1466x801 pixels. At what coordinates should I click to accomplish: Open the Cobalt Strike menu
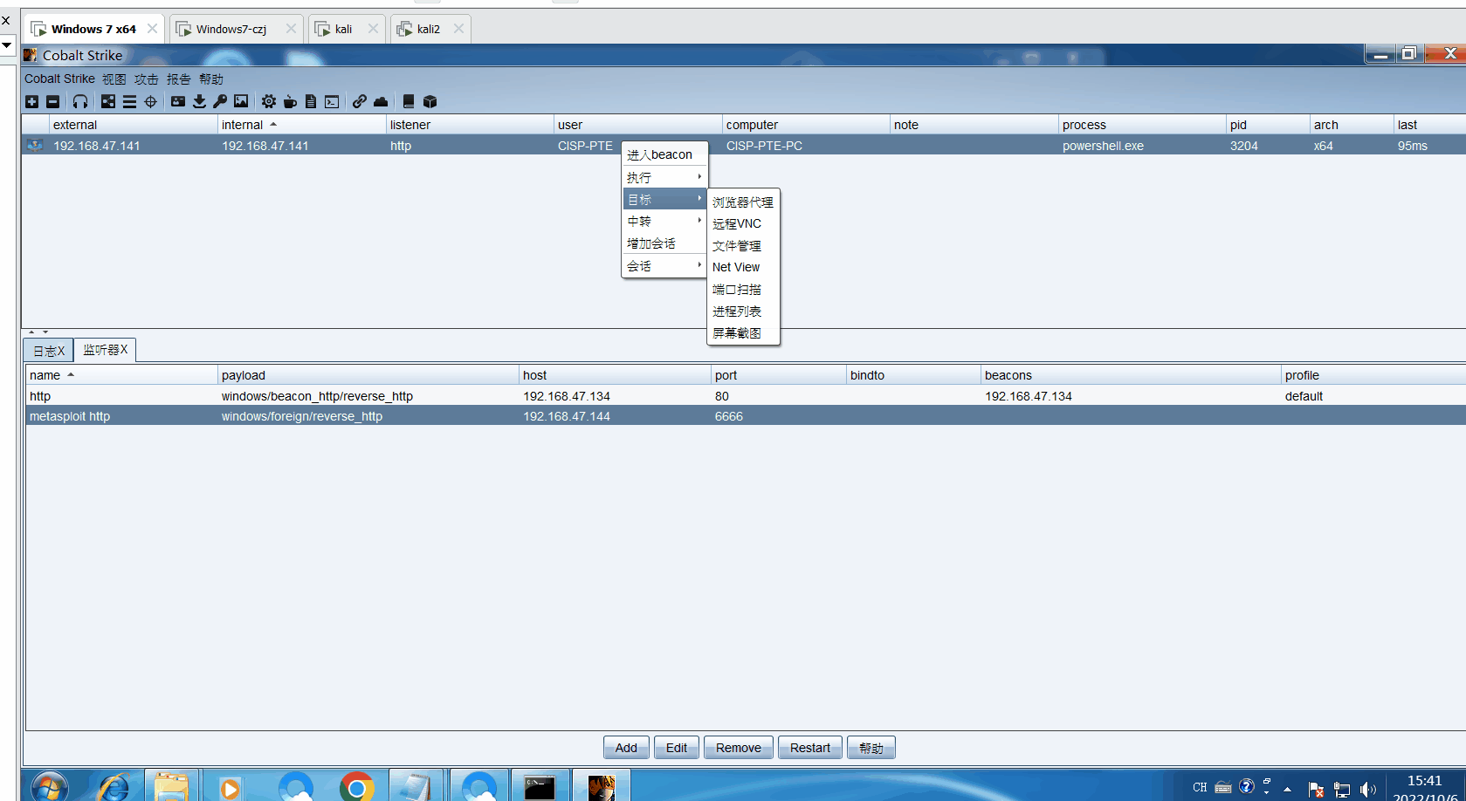(x=59, y=79)
